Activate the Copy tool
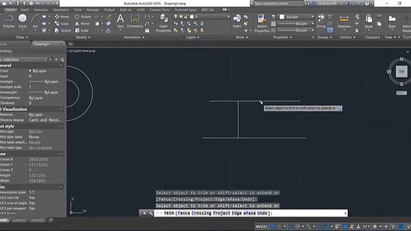 point(62,24)
